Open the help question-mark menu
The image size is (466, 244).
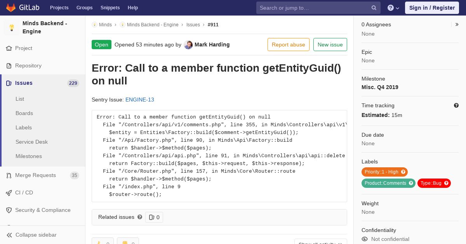coord(393,8)
